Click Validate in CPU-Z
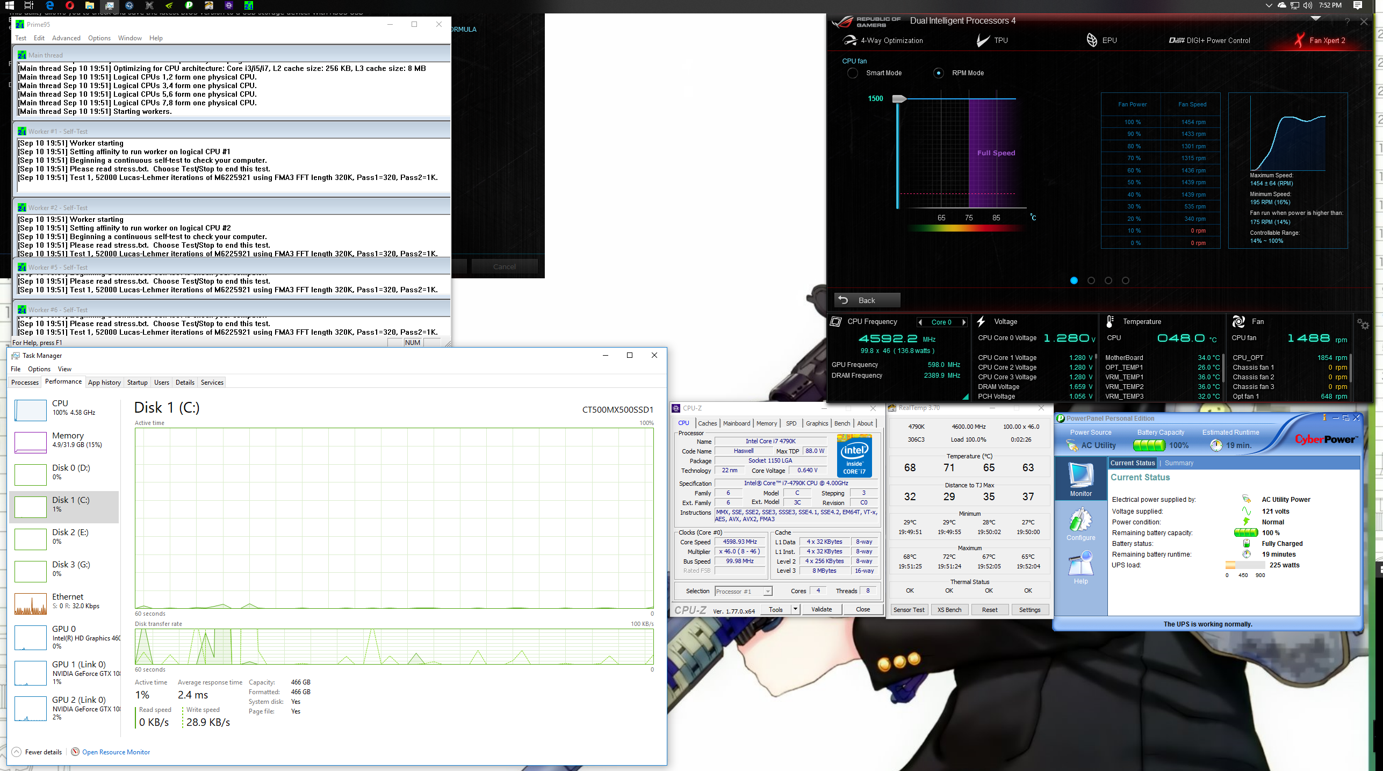This screenshot has height=771, width=1383. click(821, 609)
